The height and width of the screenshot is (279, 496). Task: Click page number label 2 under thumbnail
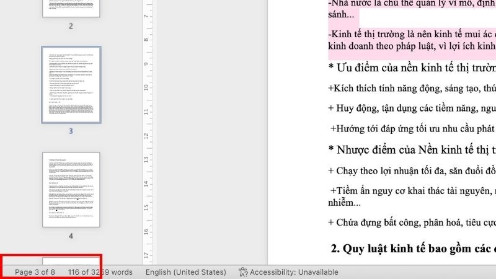coord(71,26)
